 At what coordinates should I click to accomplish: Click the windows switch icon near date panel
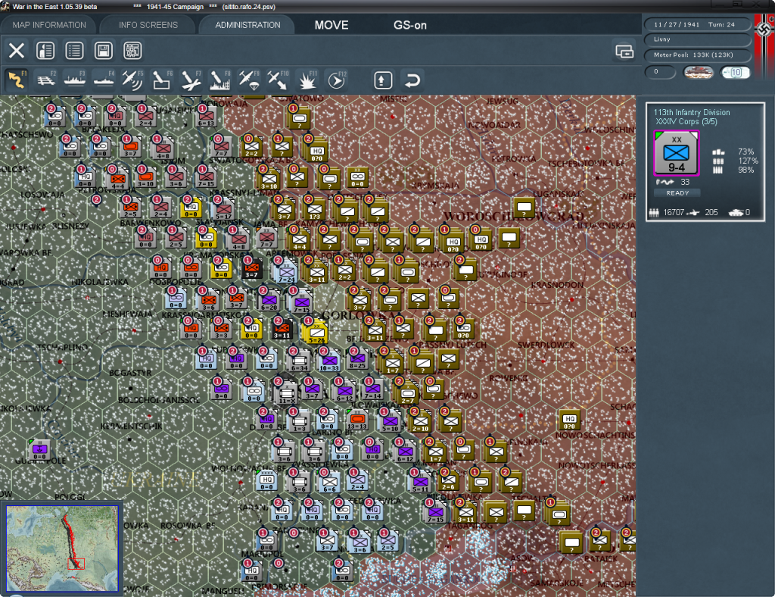click(624, 51)
